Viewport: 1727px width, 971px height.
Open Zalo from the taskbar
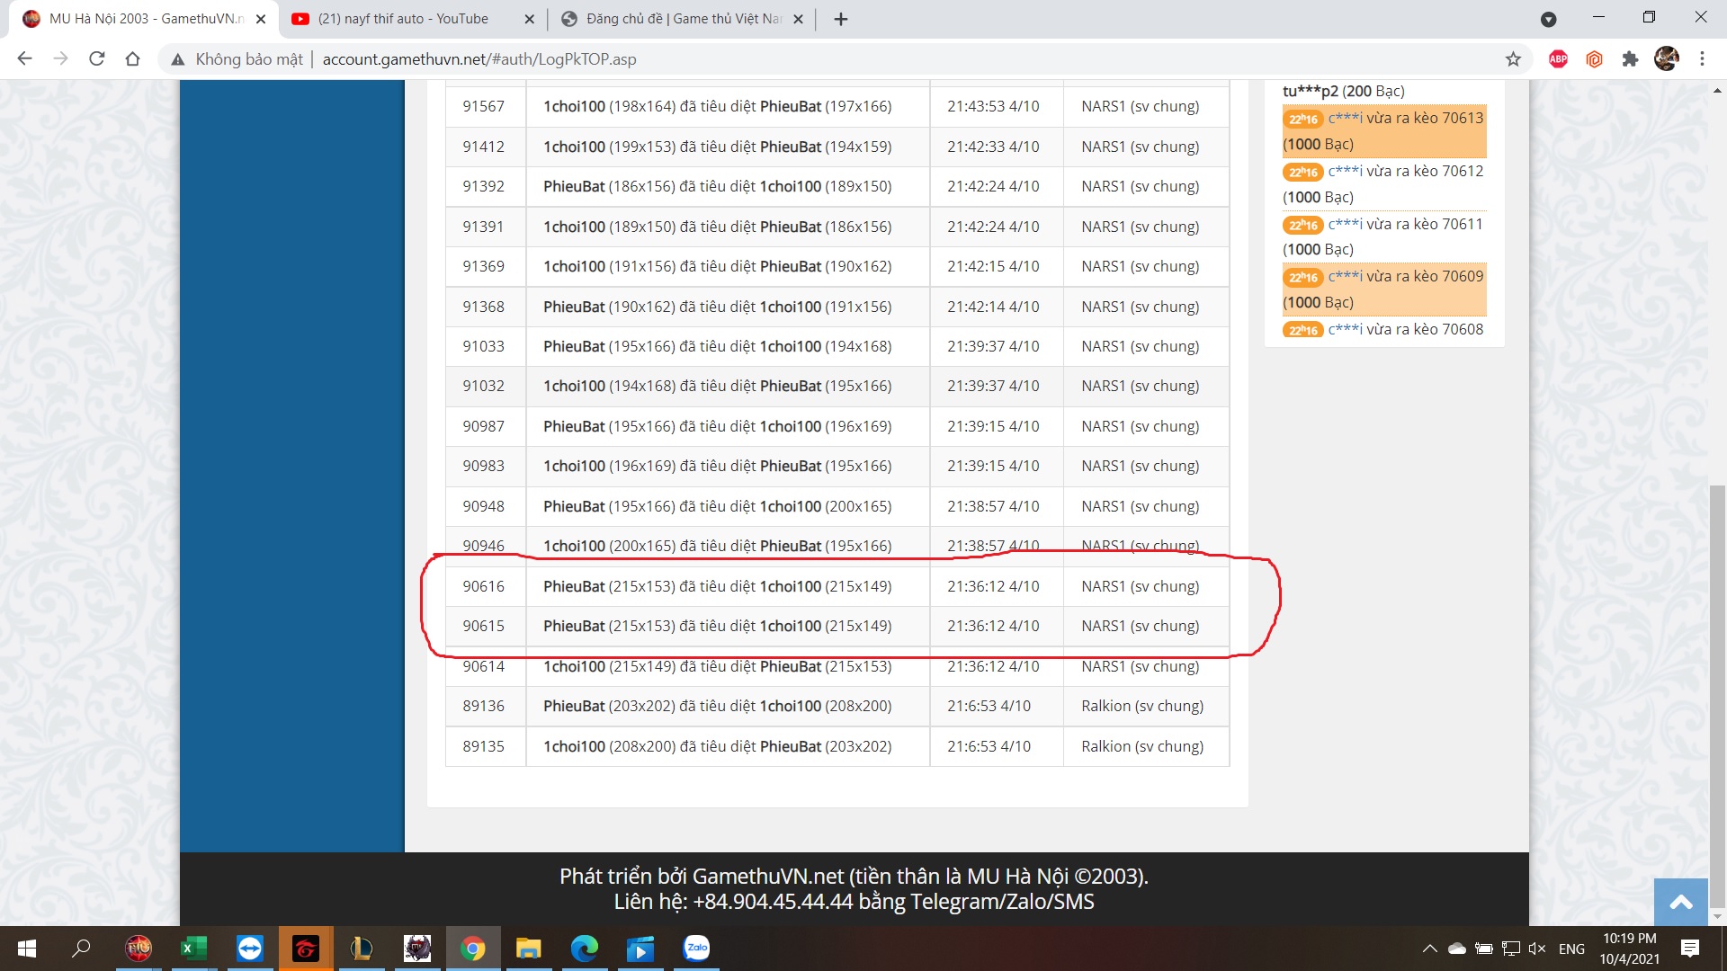696,948
